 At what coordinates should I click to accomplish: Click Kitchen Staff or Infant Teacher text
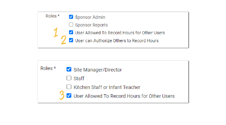tap(107, 87)
